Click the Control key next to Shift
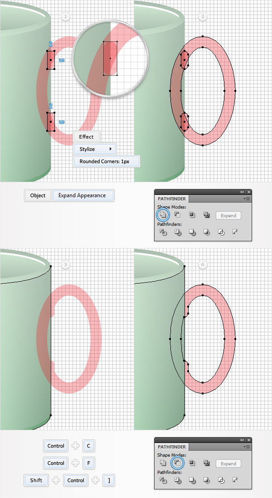Viewport: 272px width, 498px height. pos(75,480)
